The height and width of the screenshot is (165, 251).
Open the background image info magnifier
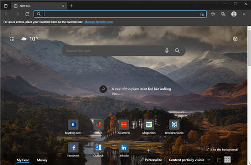pos(103,89)
